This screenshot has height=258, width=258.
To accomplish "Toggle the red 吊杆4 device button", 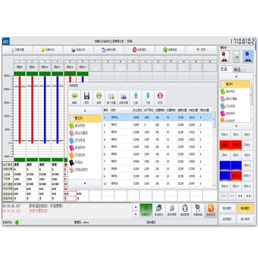I will coord(225,145).
